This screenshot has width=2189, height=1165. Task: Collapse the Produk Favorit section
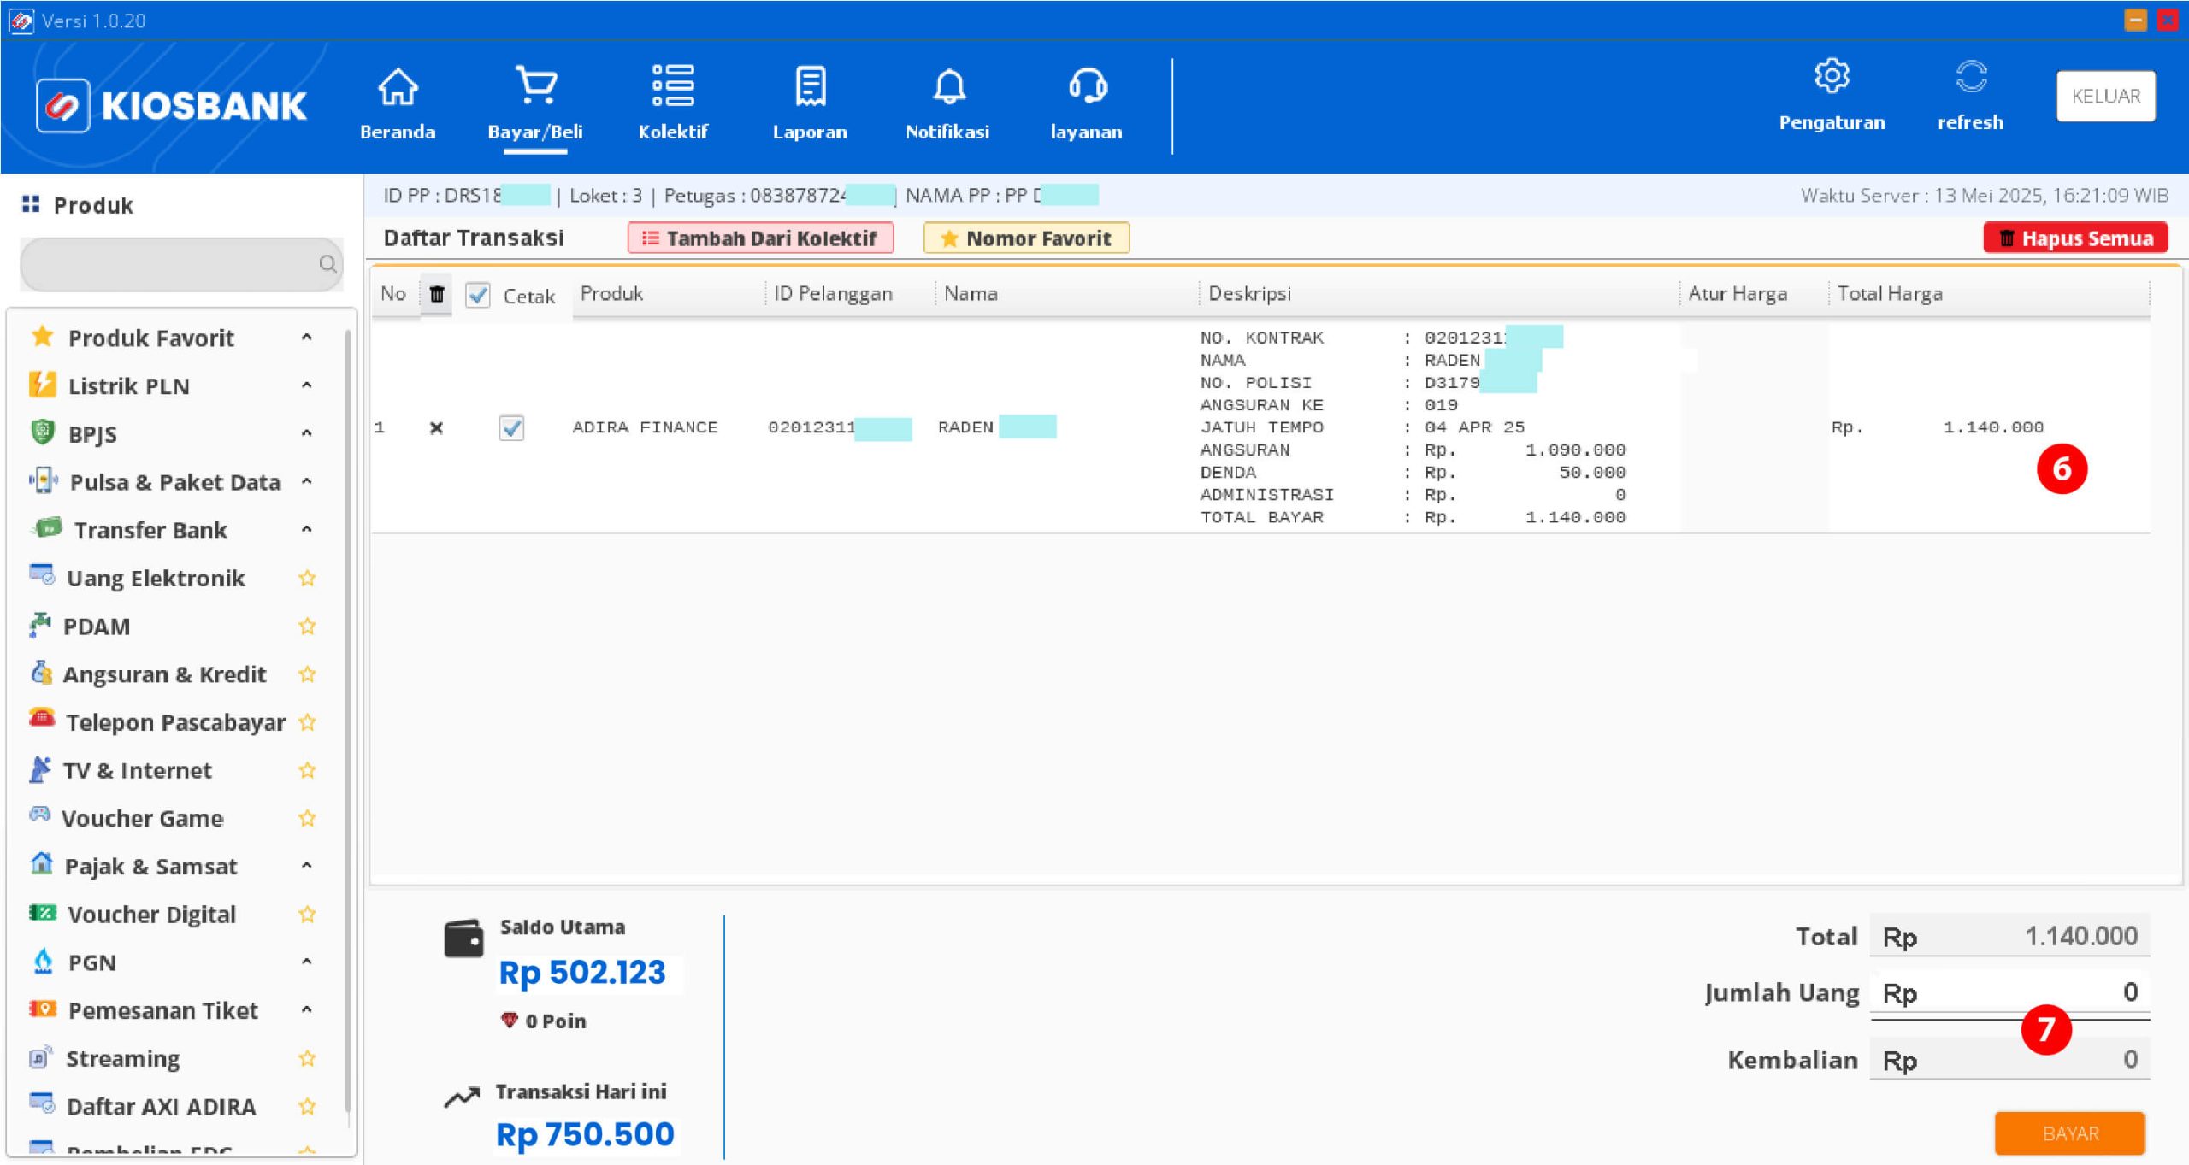tap(306, 338)
